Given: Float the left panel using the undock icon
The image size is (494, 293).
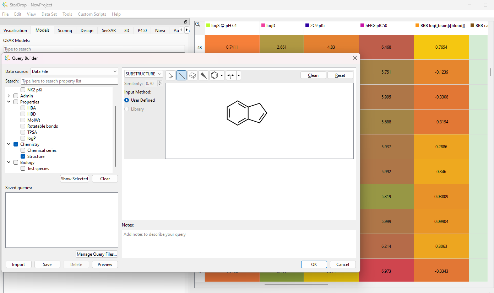Looking at the screenshot, I should point(185,22).
